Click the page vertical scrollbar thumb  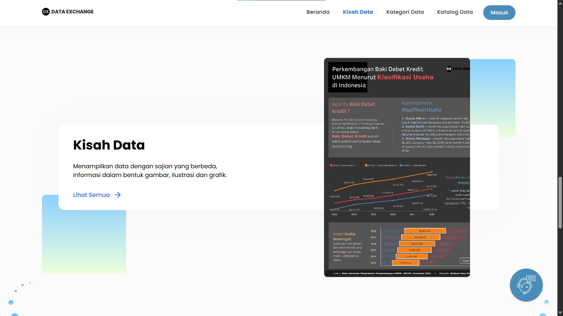(x=560, y=202)
